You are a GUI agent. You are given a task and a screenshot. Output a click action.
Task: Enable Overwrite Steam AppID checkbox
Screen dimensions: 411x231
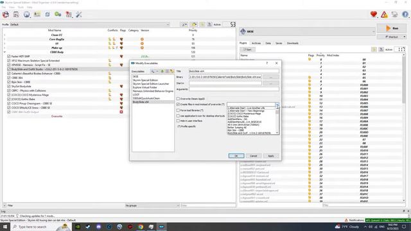pos(178,99)
